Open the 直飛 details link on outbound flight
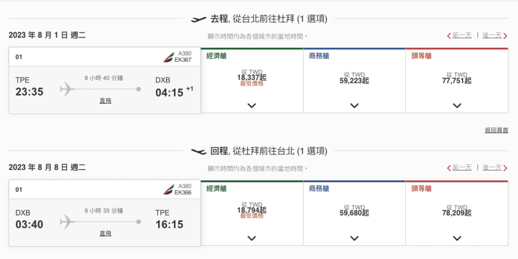518x259 pixels. click(x=105, y=101)
